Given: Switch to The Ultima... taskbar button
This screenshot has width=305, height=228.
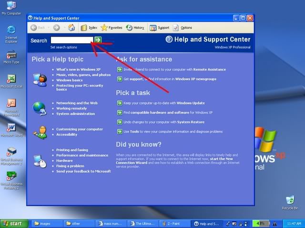Looking at the screenshot, I should click(143, 224).
